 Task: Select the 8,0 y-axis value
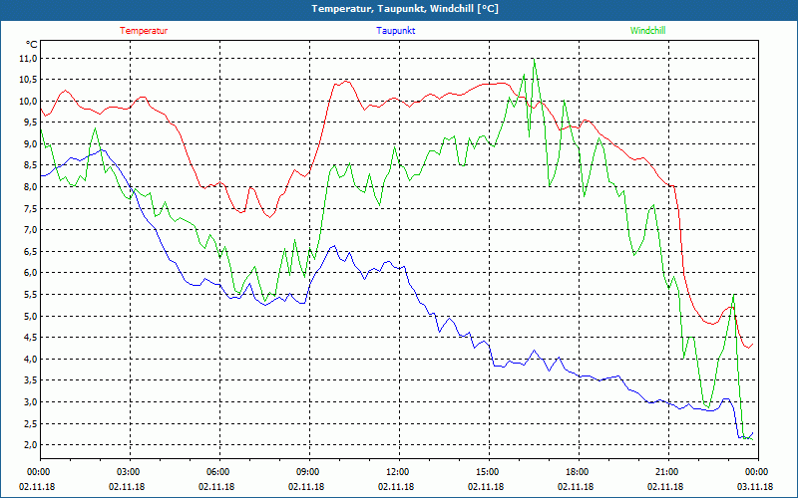click(30, 187)
